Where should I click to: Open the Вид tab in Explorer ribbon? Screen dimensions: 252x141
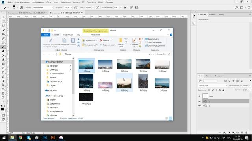pyautogui.click(x=79, y=35)
